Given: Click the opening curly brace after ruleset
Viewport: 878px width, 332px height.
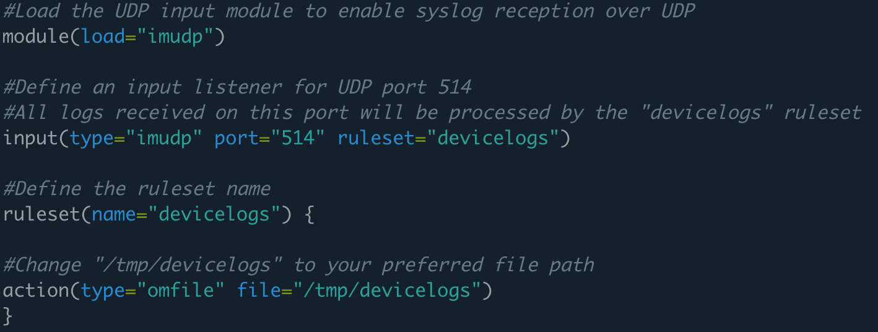Looking at the screenshot, I should 309,214.
